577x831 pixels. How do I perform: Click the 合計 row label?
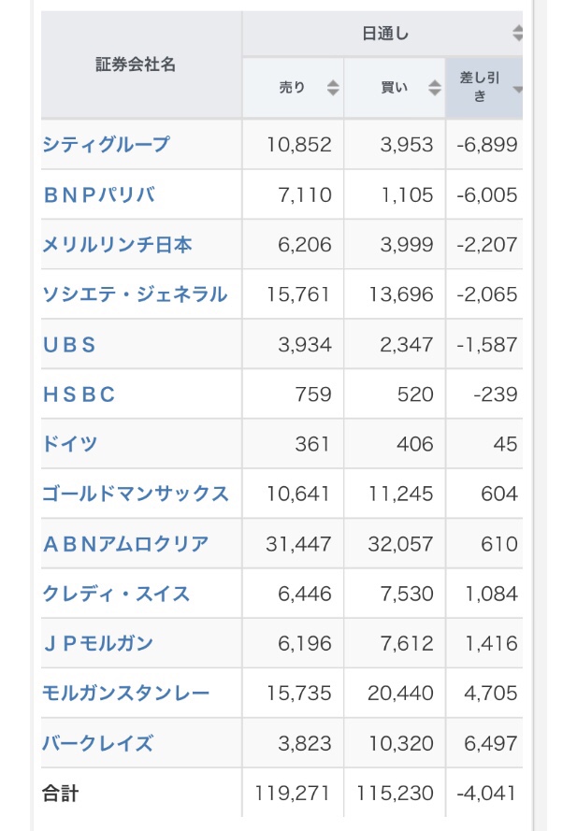pos(61,794)
